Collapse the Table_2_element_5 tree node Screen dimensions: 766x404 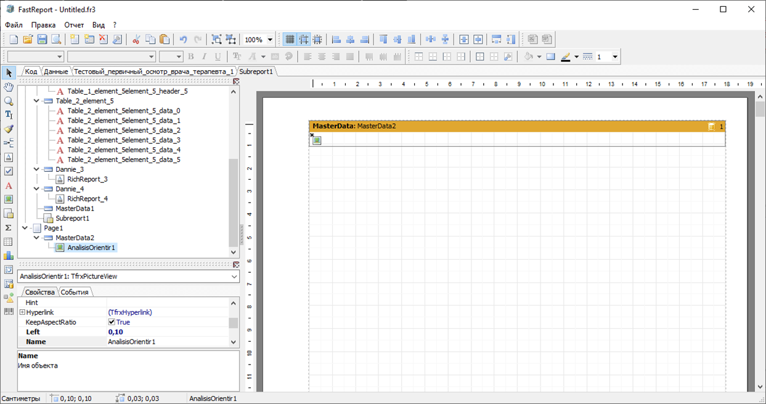(36, 101)
